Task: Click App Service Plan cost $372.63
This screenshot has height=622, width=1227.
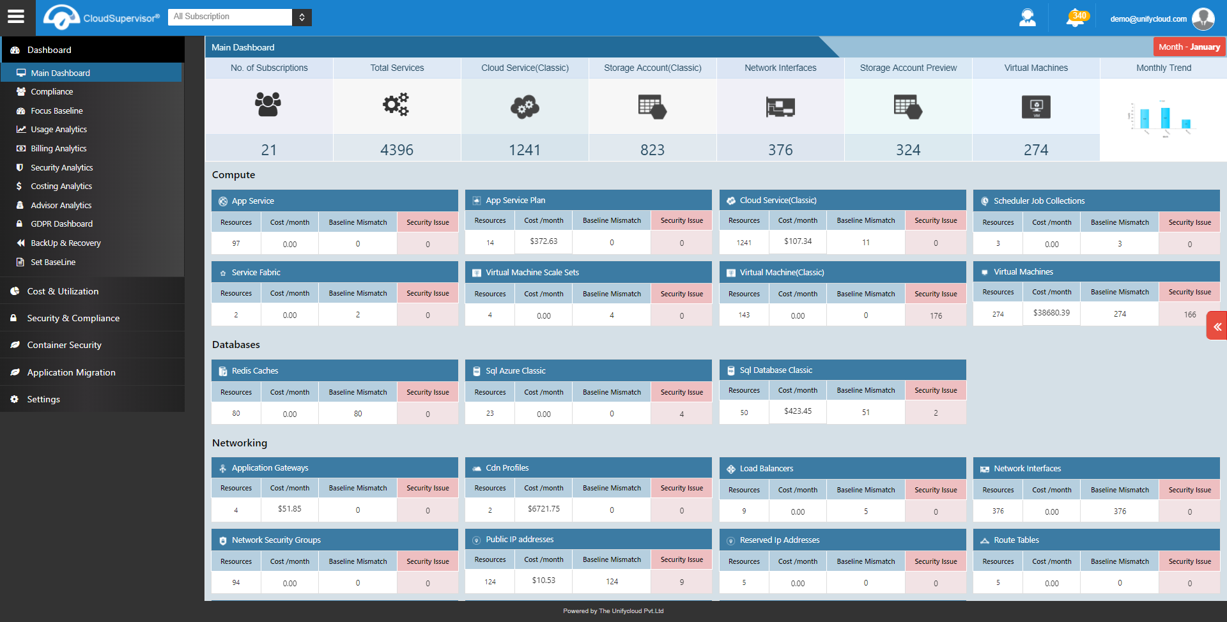Action: (544, 241)
